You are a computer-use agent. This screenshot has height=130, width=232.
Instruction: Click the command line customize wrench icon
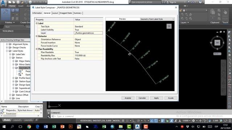pyautogui.click(x=49, y=117)
